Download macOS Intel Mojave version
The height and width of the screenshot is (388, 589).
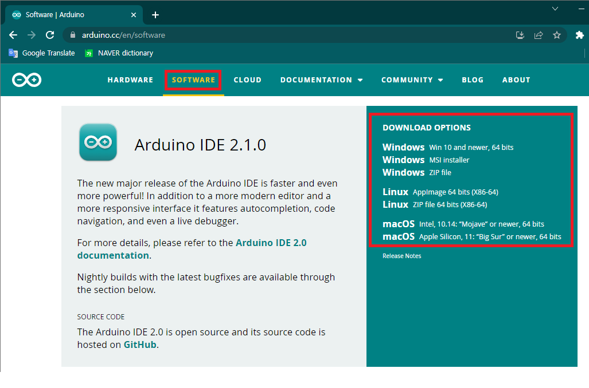point(463,224)
